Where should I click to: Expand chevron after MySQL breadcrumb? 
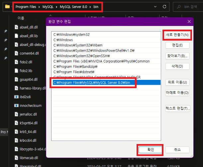click(x=56, y=7)
